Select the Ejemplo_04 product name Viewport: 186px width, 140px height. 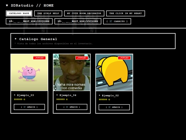click(x=68, y=95)
